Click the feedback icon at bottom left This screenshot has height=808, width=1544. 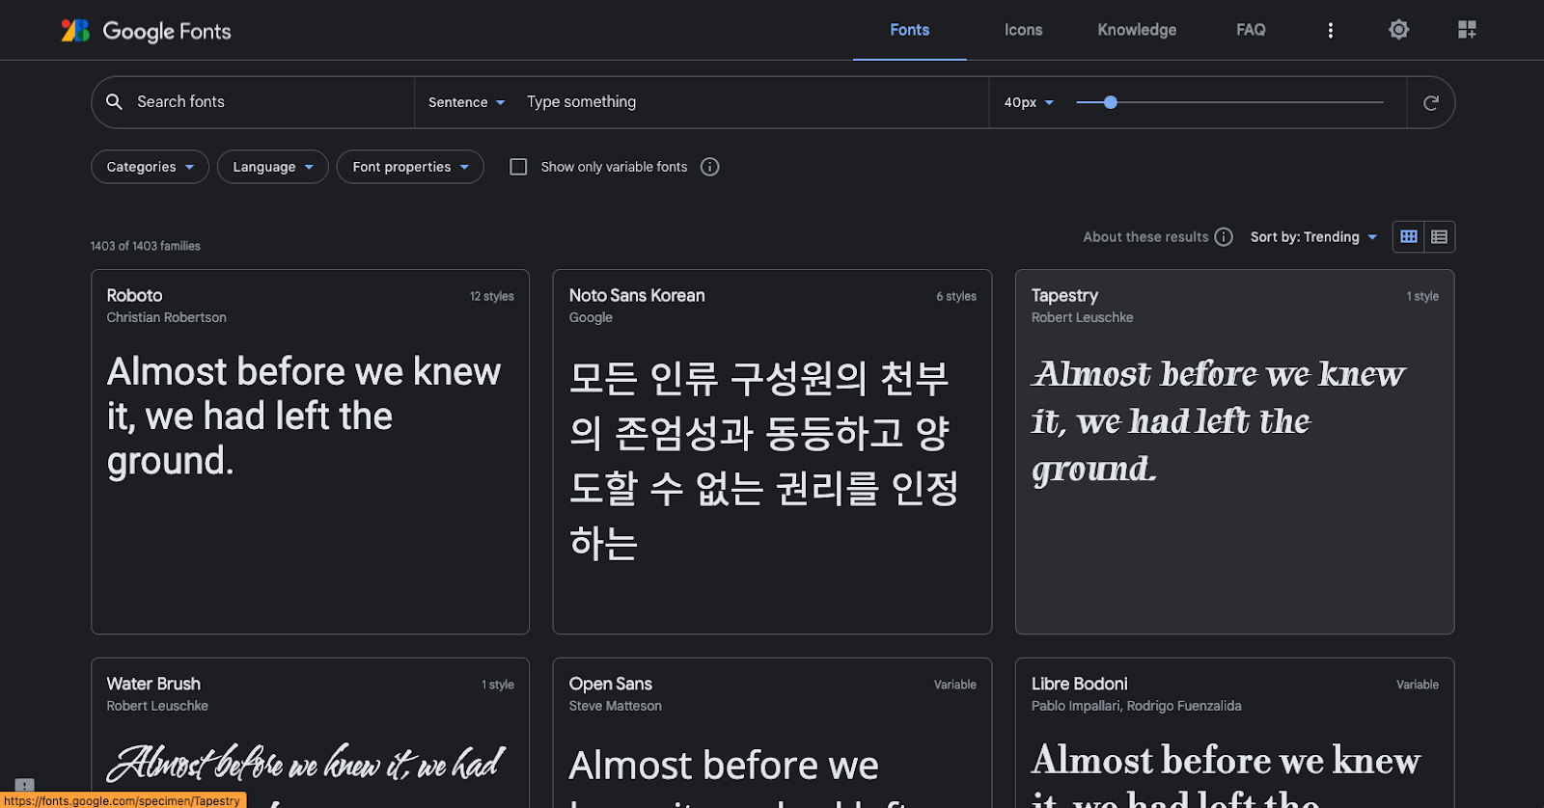(x=25, y=786)
